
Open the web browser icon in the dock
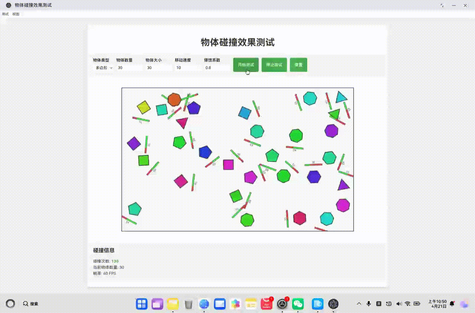click(x=204, y=303)
